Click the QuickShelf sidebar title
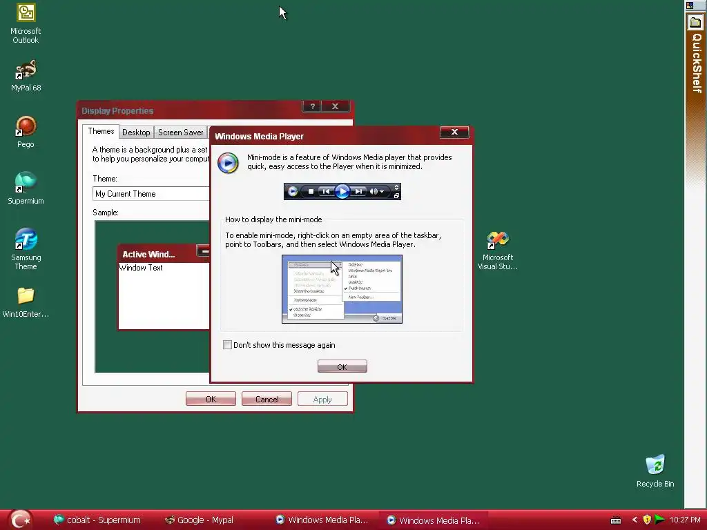707x530 pixels. point(697,63)
